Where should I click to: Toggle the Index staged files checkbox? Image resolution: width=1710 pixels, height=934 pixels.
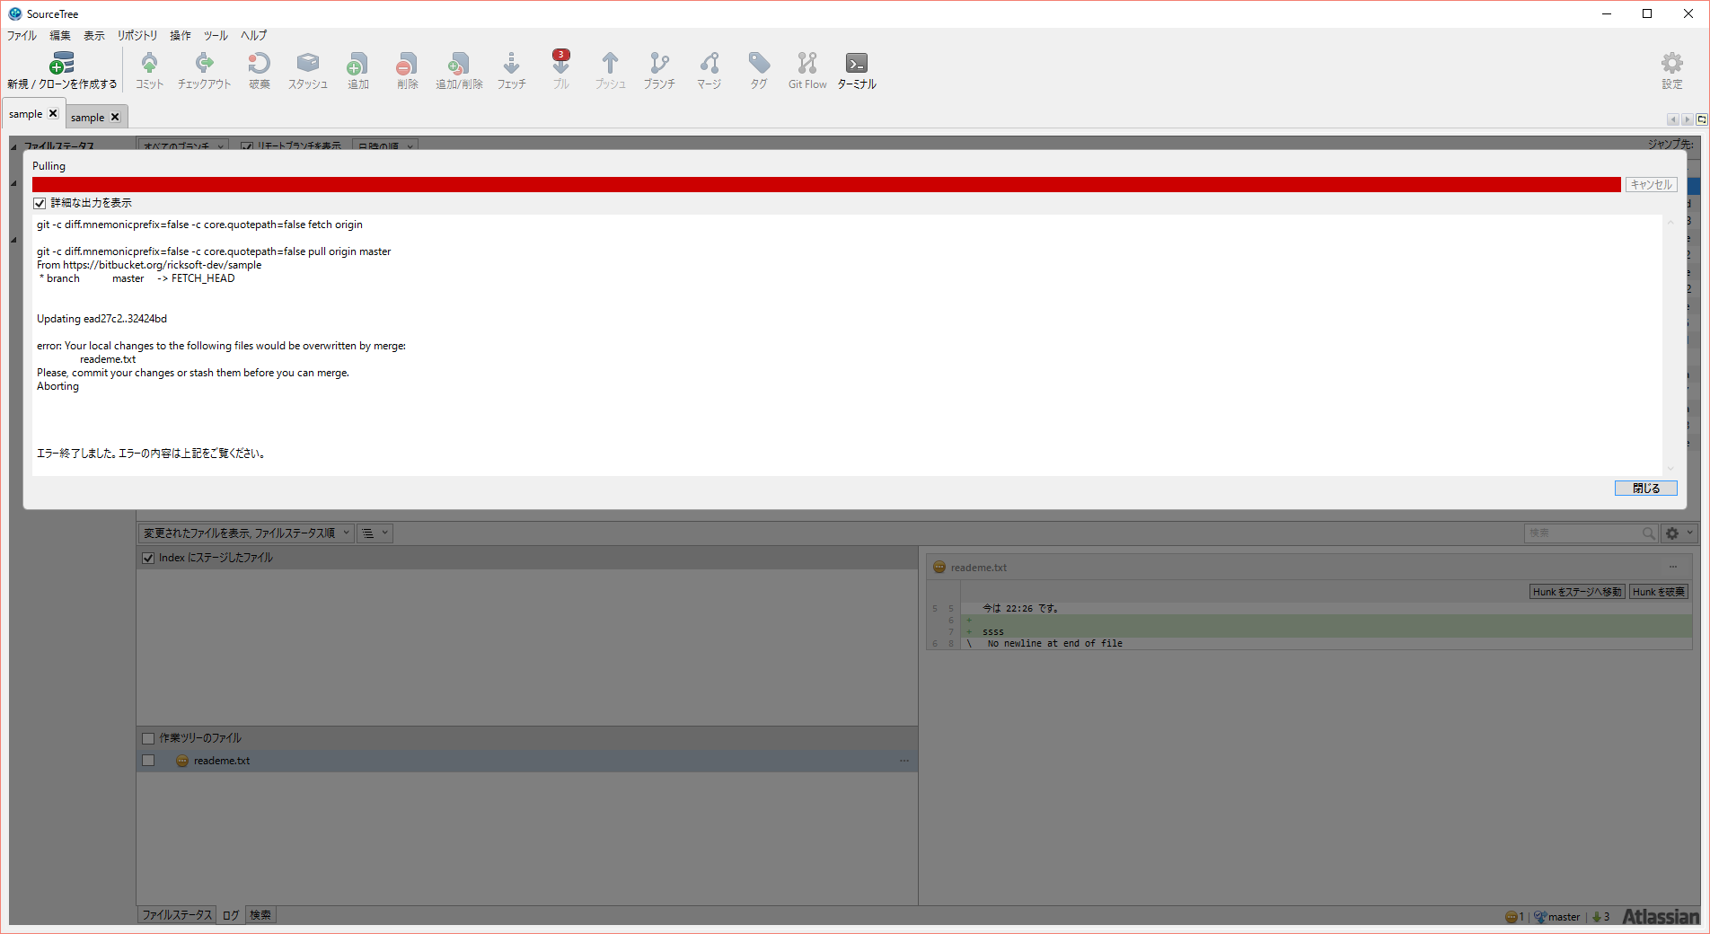pos(148,558)
